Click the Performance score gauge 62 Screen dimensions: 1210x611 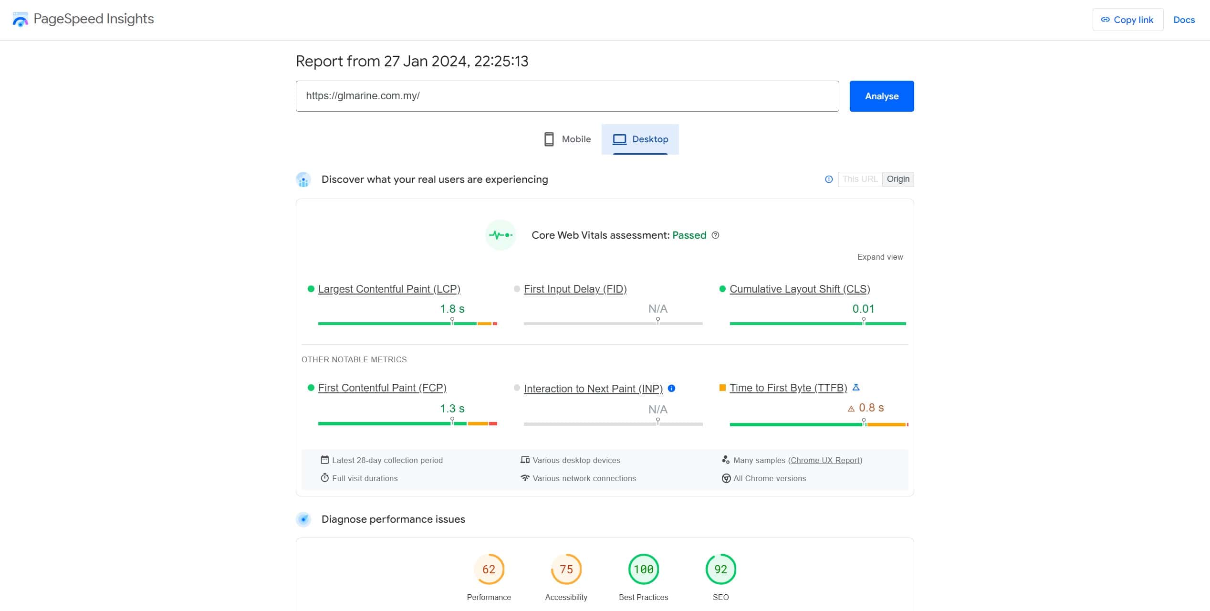489,569
